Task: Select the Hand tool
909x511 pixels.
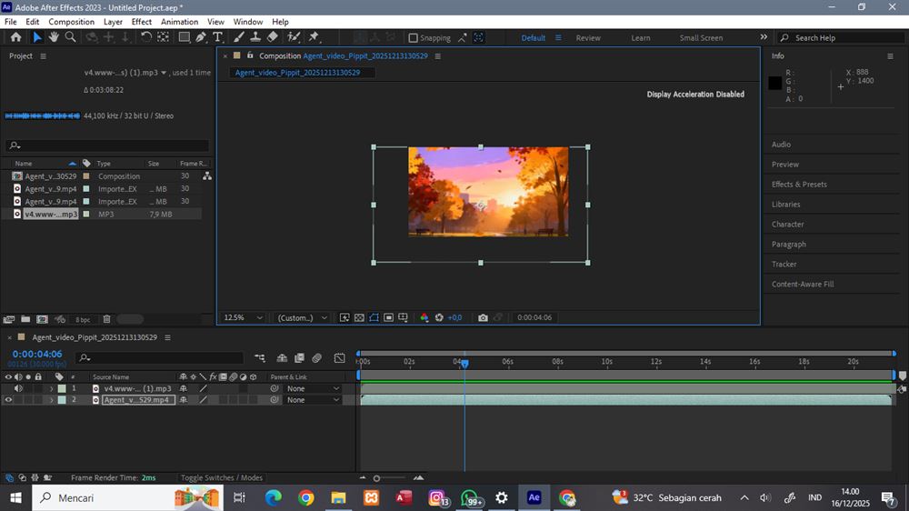Action: point(54,37)
